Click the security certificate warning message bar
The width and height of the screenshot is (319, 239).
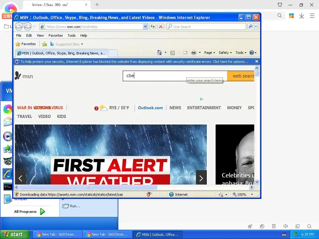coord(134,62)
